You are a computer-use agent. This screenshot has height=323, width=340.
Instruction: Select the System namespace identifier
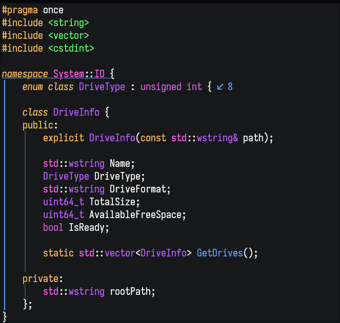[x=69, y=74]
